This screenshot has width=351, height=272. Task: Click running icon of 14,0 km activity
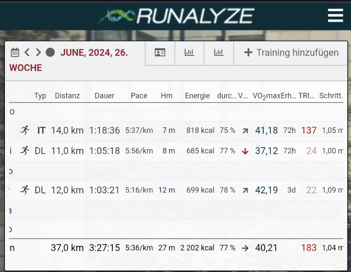coord(25,130)
